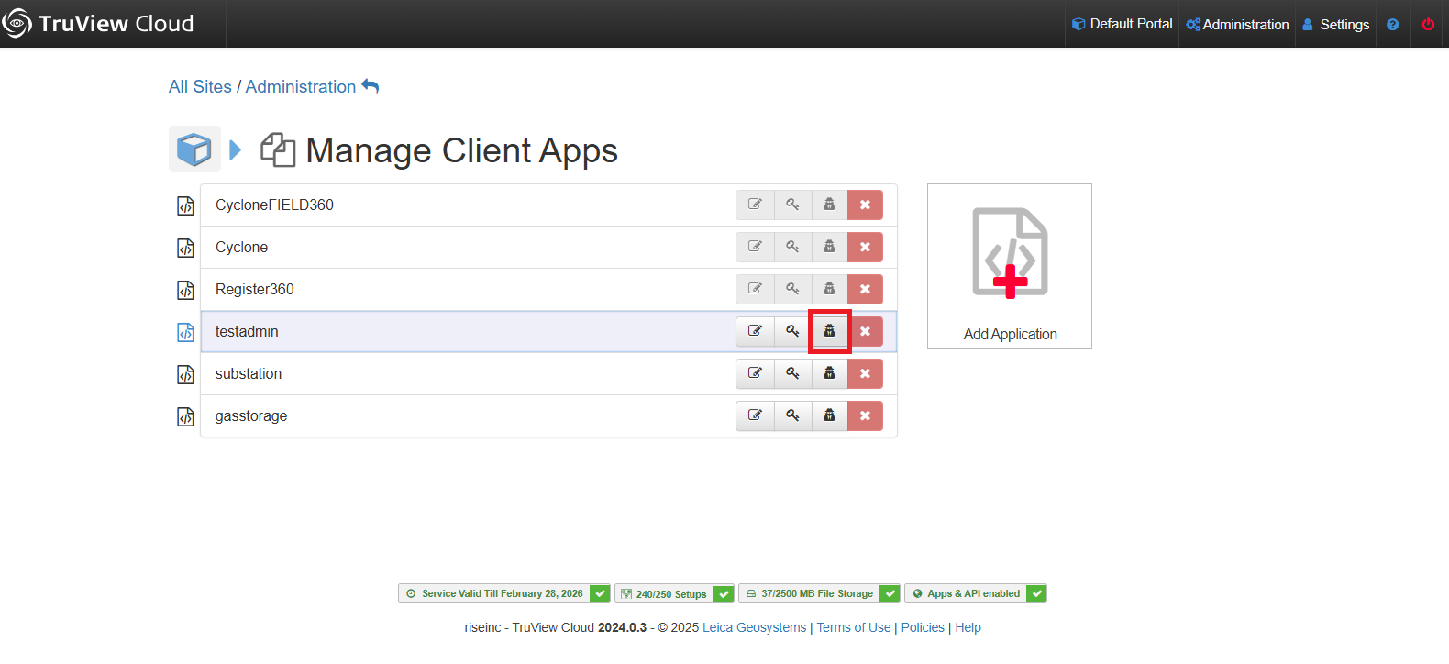This screenshot has height=664, width=1449.
Task: Open key settings for CycloneFIELD360
Action: [x=792, y=205]
